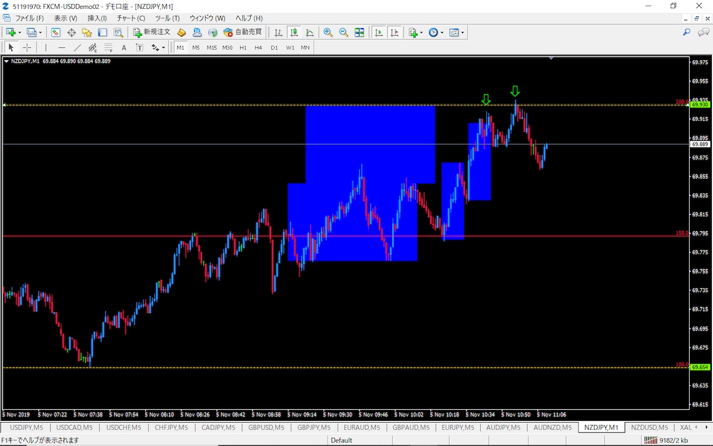
Task: Select the horizontal line tool
Action: pos(62,47)
